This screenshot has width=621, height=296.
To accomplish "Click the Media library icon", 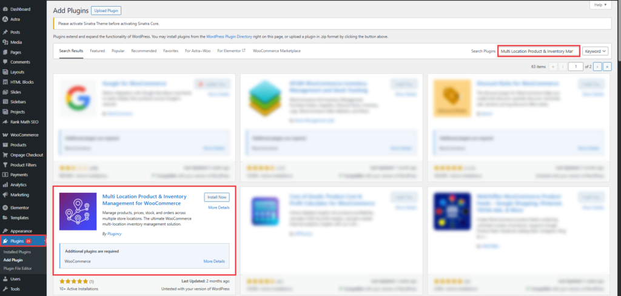I will pos(5,42).
